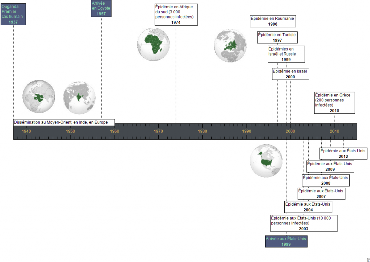Image resolution: width=370 pixels, height=262 pixels.
Task: Click the Dissémination au Moyen-Orient period label
Action: (64, 122)
